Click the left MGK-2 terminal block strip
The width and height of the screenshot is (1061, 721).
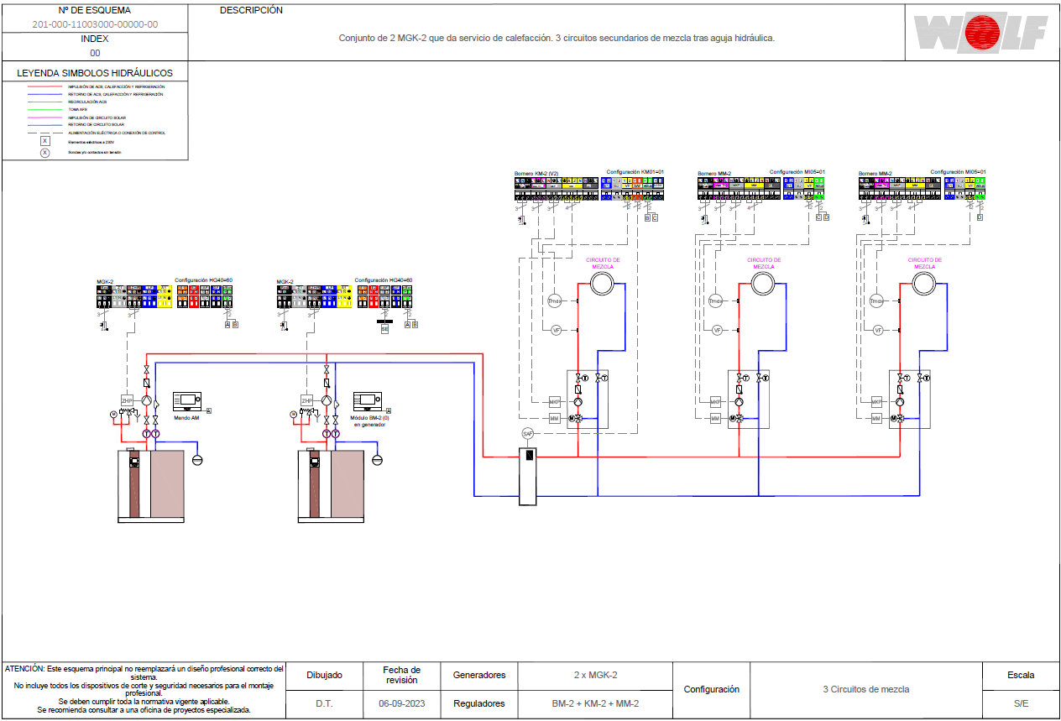pyautogui.click(x=165, y=295)
